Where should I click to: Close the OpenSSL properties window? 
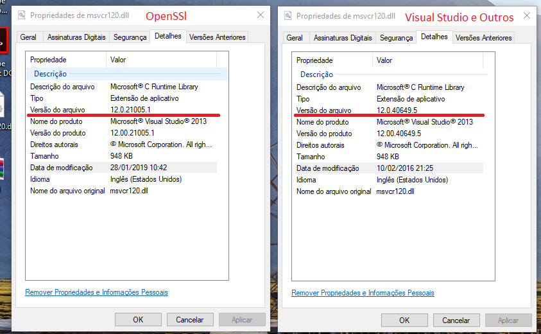pyautogui.click(x=261, y=15)
